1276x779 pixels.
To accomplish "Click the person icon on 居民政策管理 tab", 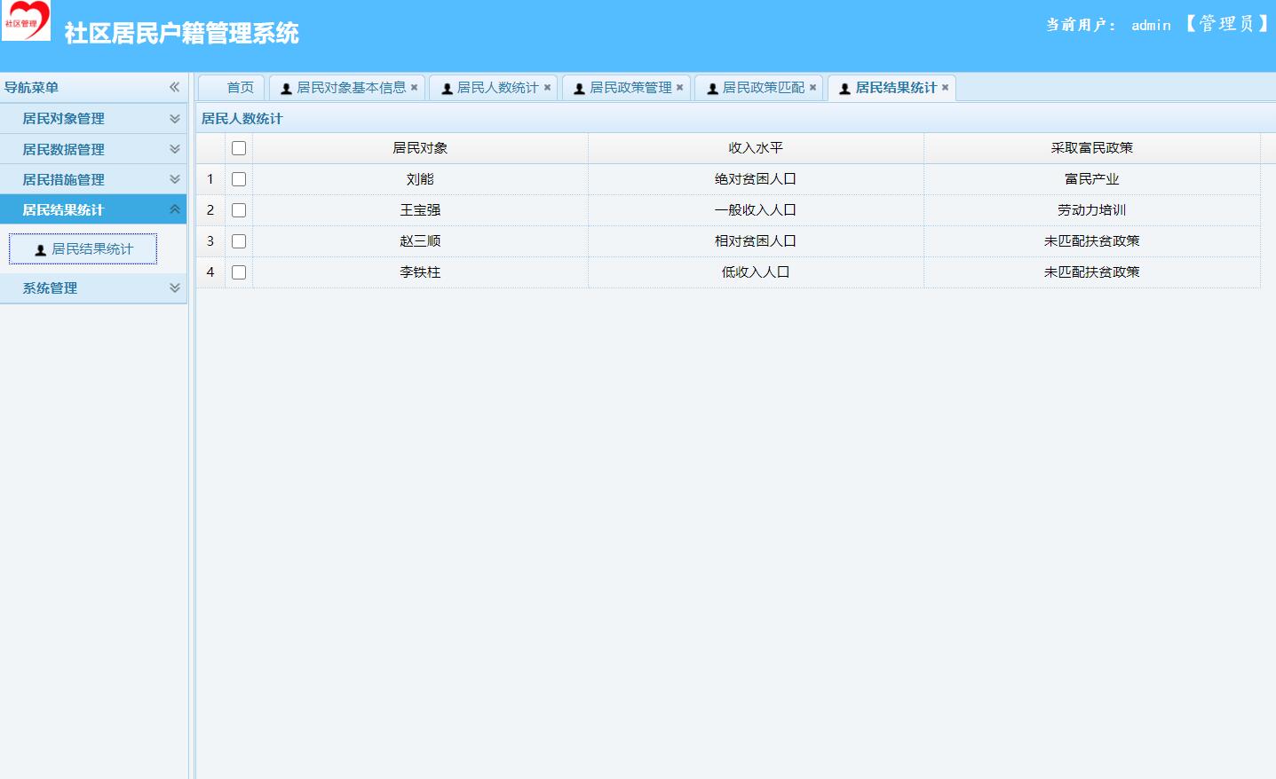I will coord(581,87).
